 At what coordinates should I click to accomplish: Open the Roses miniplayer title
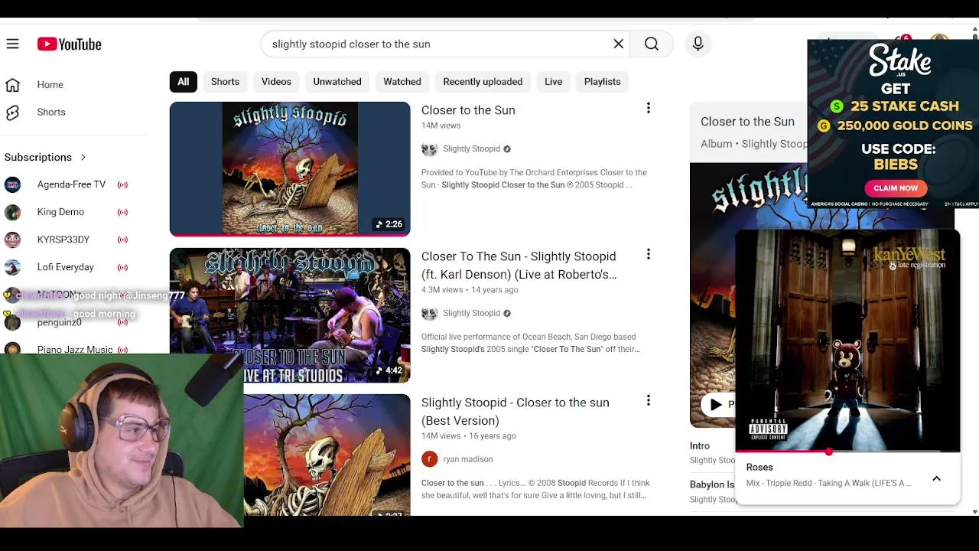[x=759, y=468]
